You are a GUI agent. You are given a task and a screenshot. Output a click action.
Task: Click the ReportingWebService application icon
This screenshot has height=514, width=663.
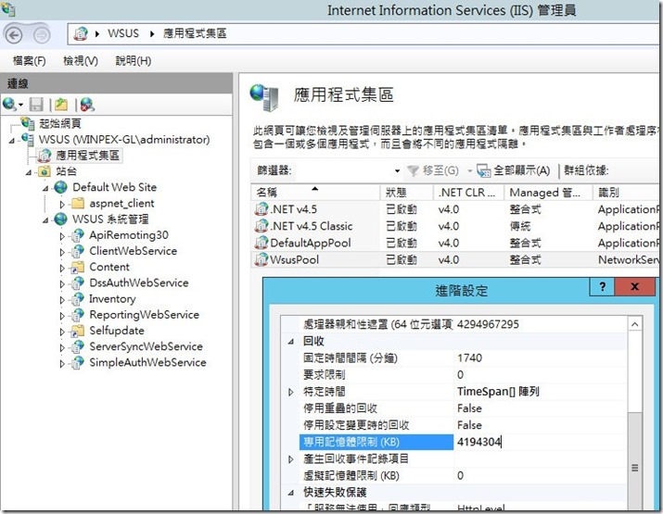pyautogui.click(x=77, y=315)
